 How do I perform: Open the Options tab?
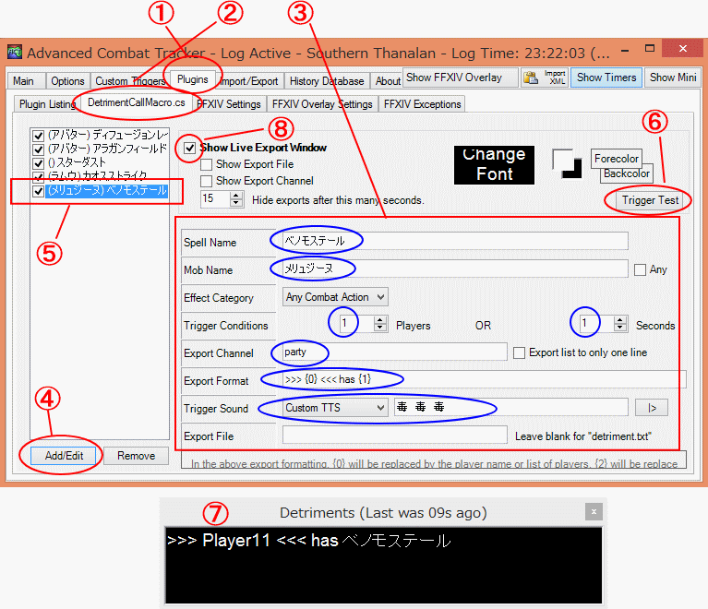coord(67,81)
